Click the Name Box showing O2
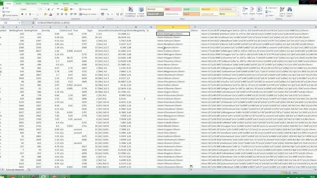Viewport: 317px width, 178px height. (10, 23)
